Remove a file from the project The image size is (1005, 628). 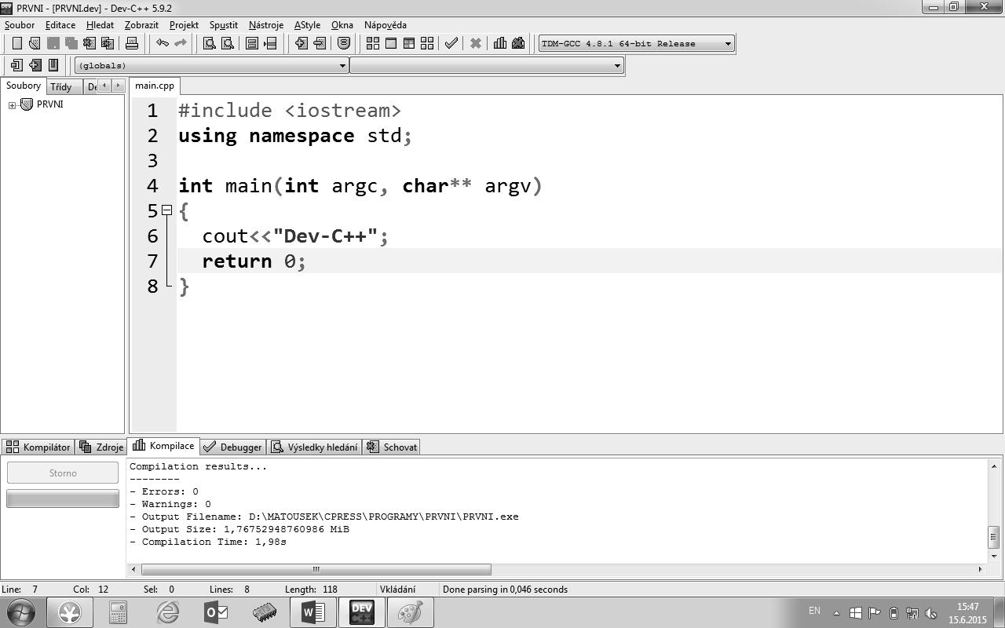[319, 43]
